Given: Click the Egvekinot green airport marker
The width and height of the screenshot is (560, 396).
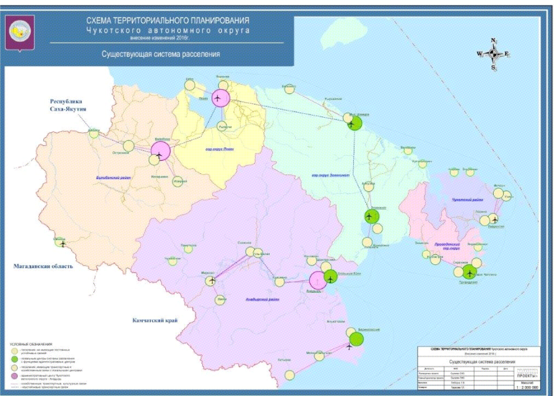Looking at the screenshot, I should click(x=371, y=217).
